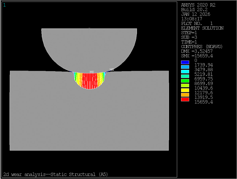Viewport: 237px width, 179px height.
Task: Click the TIME=1 text
Action: (189, 42)
